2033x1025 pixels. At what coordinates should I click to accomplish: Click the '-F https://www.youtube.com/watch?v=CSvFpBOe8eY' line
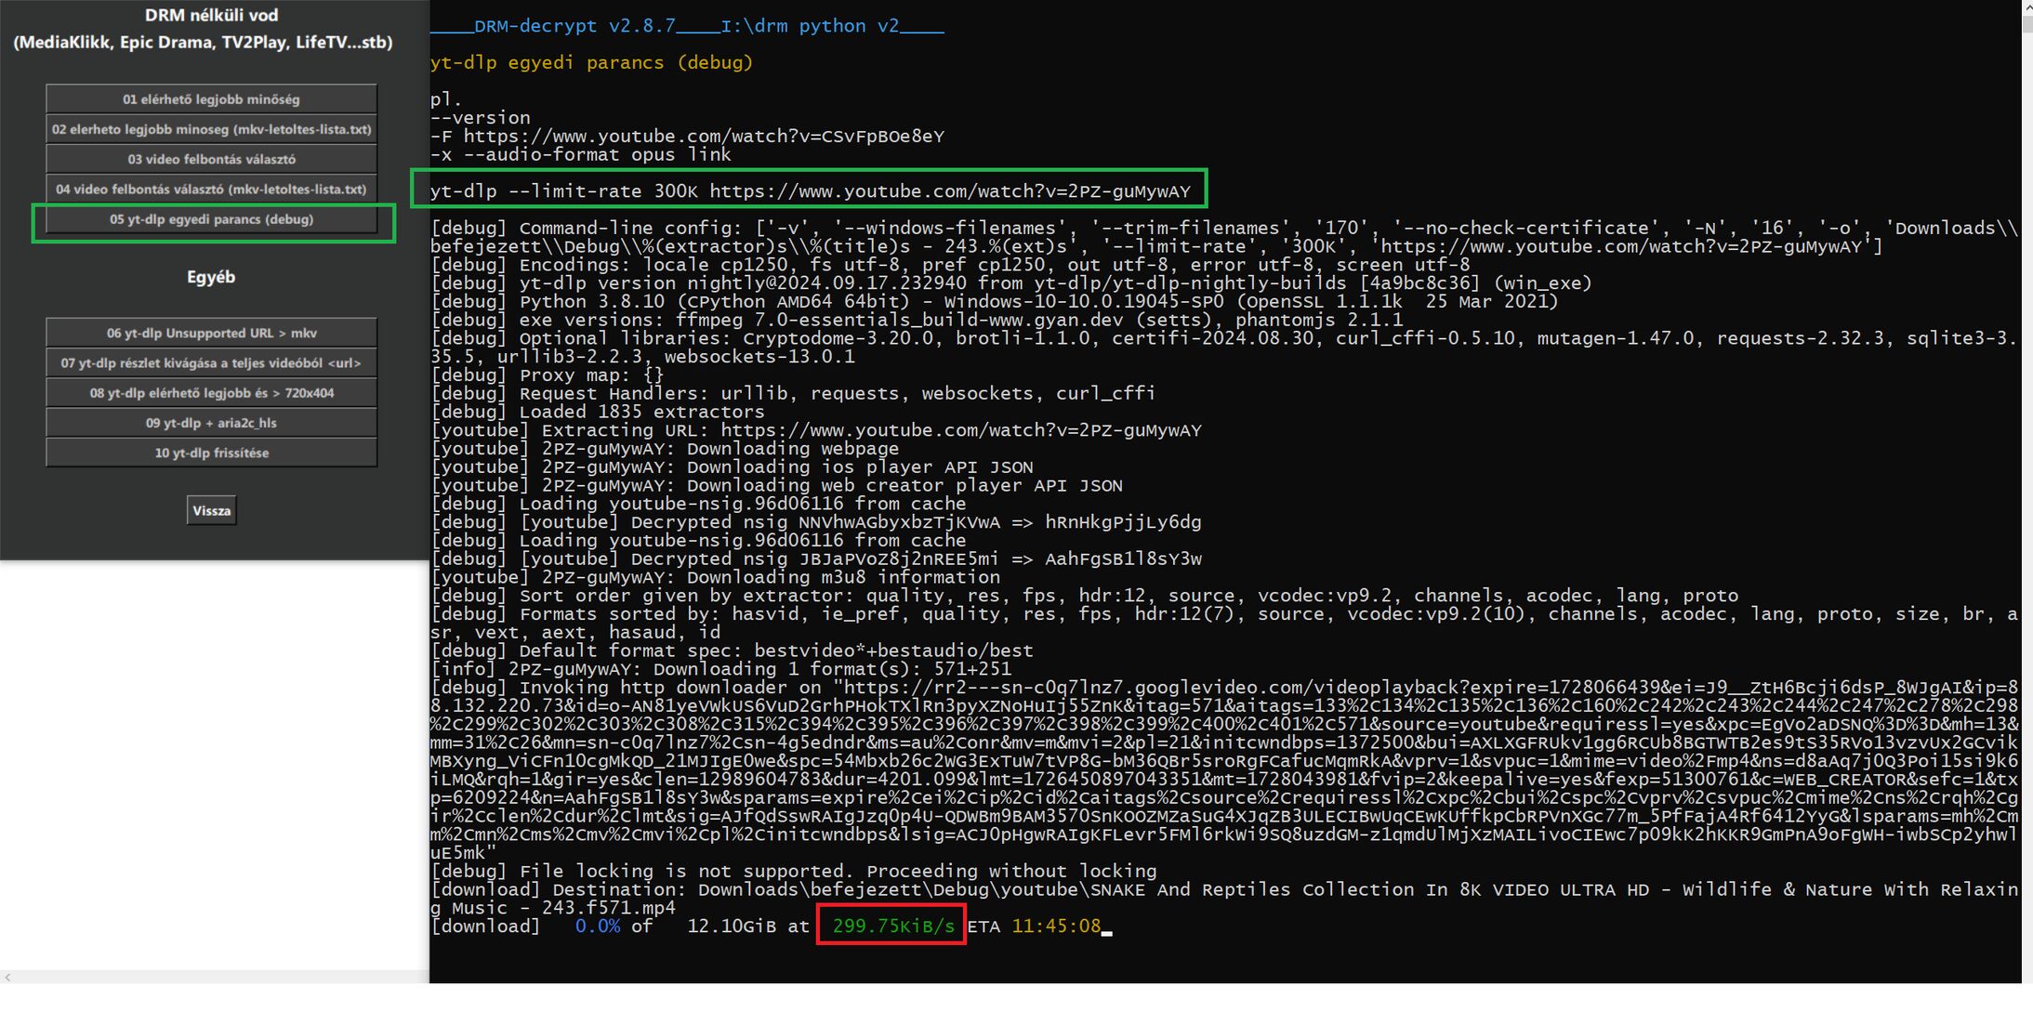pos(687,137)
